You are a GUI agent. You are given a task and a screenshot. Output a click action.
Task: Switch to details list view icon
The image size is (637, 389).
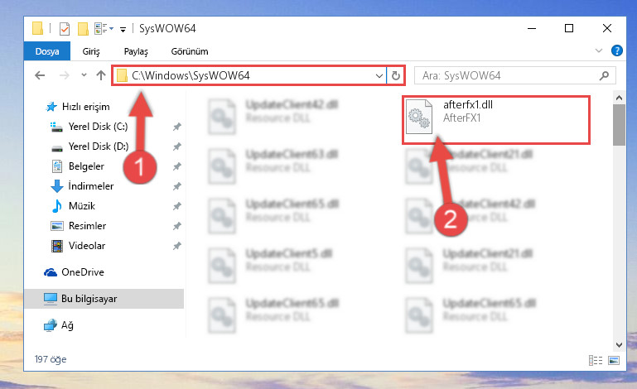[596, 360]
